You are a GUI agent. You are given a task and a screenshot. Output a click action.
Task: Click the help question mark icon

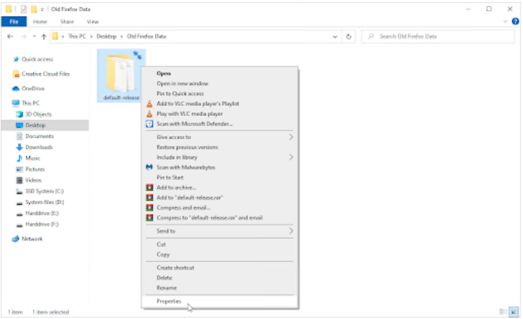pos(514,21)
